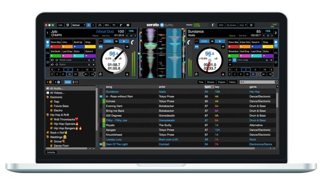Eject the track from the left deck
The image size is (321, 184).
tap(127, 74)
